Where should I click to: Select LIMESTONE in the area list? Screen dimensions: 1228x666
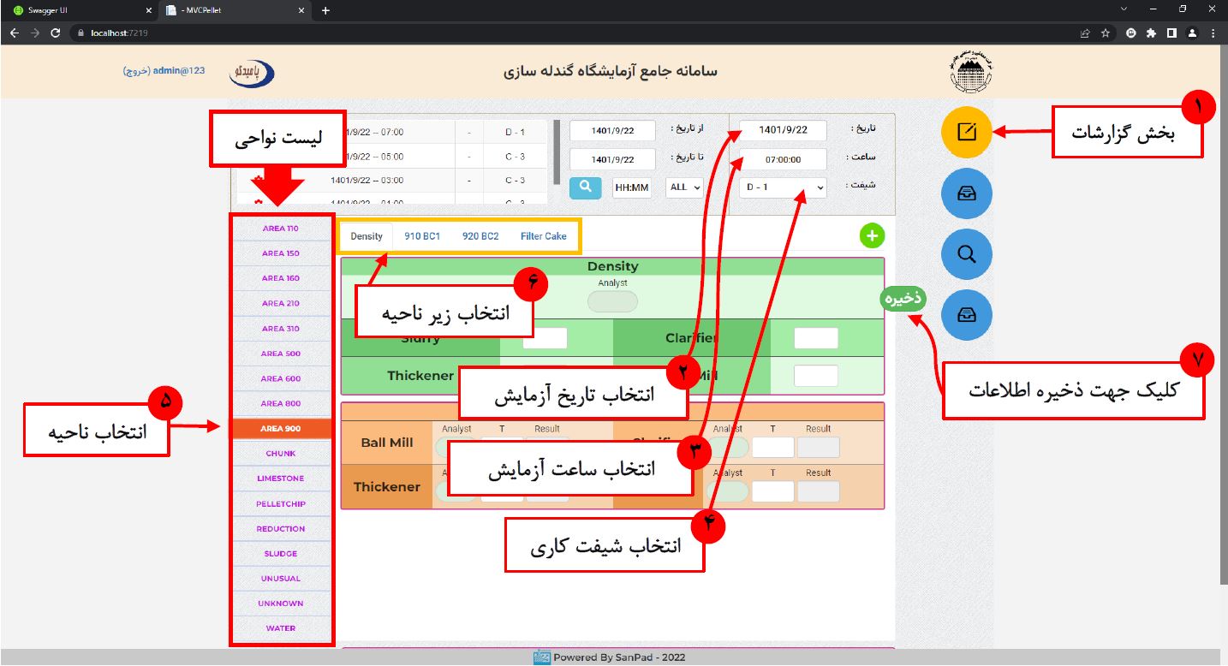tap(280, 479)
